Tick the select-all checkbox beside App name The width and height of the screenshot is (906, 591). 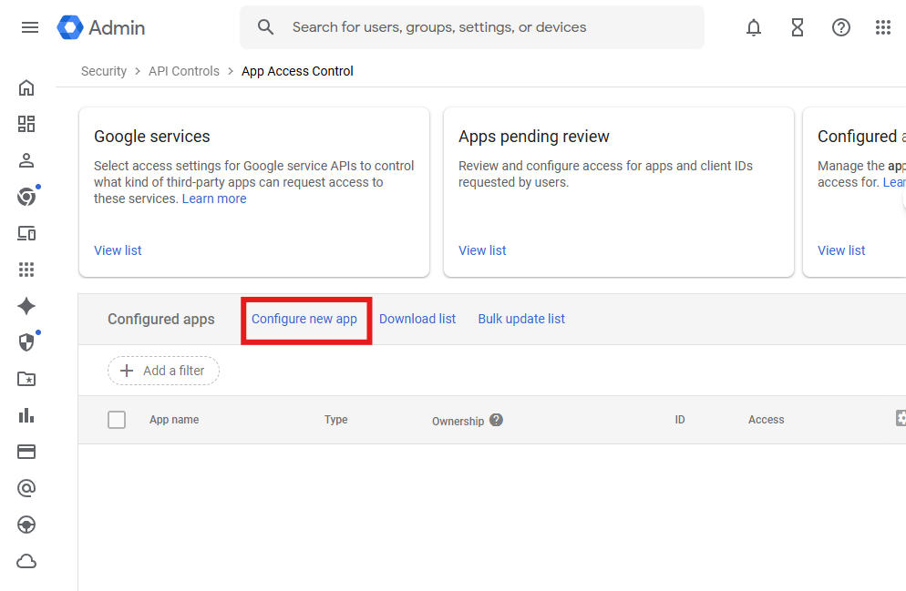[117, 420]
